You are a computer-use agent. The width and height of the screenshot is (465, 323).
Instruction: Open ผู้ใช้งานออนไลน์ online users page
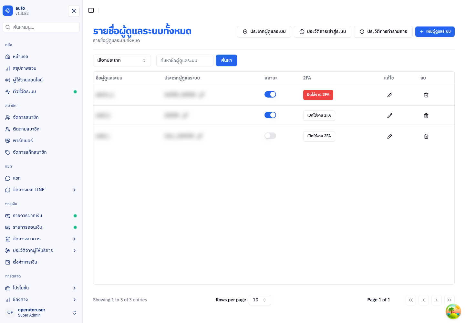[x=41, y=80]
